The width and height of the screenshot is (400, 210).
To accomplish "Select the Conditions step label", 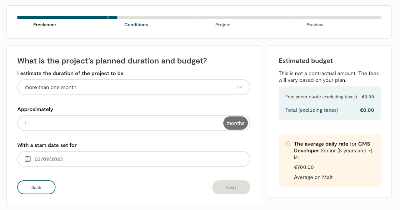I will [136, 25].
